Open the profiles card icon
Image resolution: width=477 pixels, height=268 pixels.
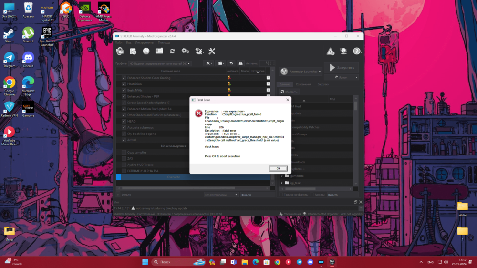(x=159, y=51)
